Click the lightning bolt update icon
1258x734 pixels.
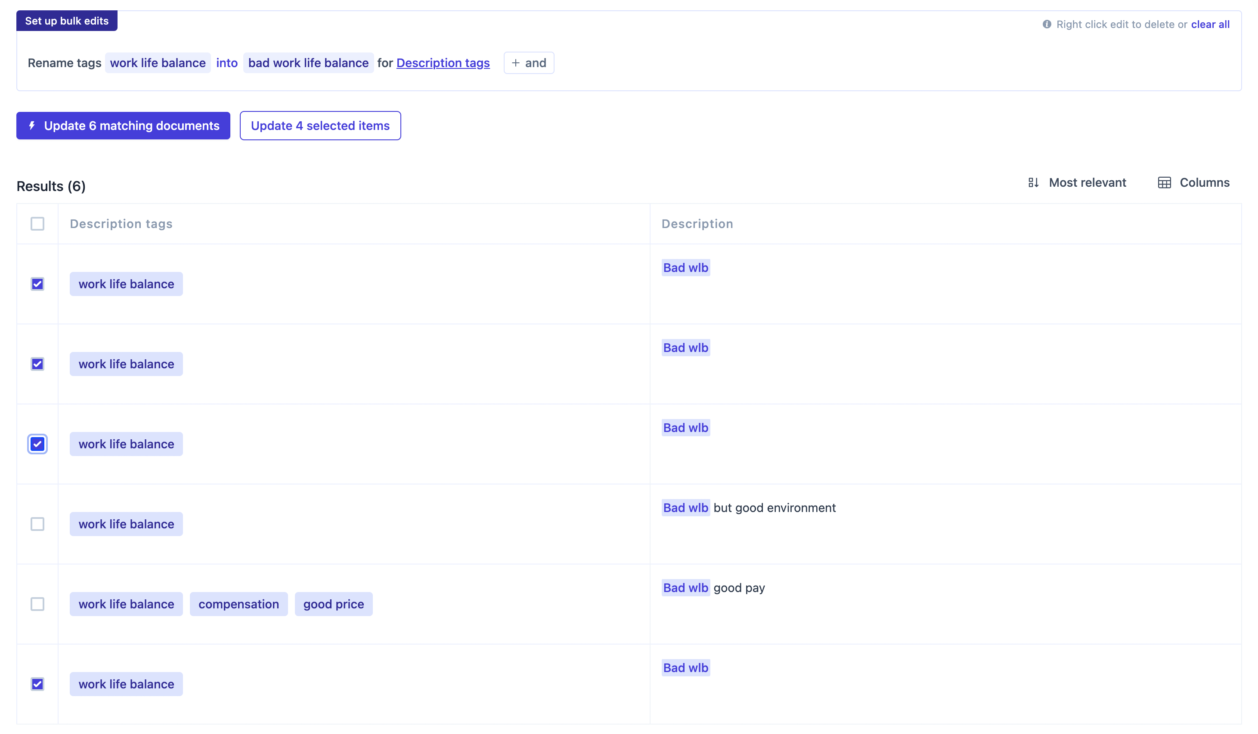32,126
